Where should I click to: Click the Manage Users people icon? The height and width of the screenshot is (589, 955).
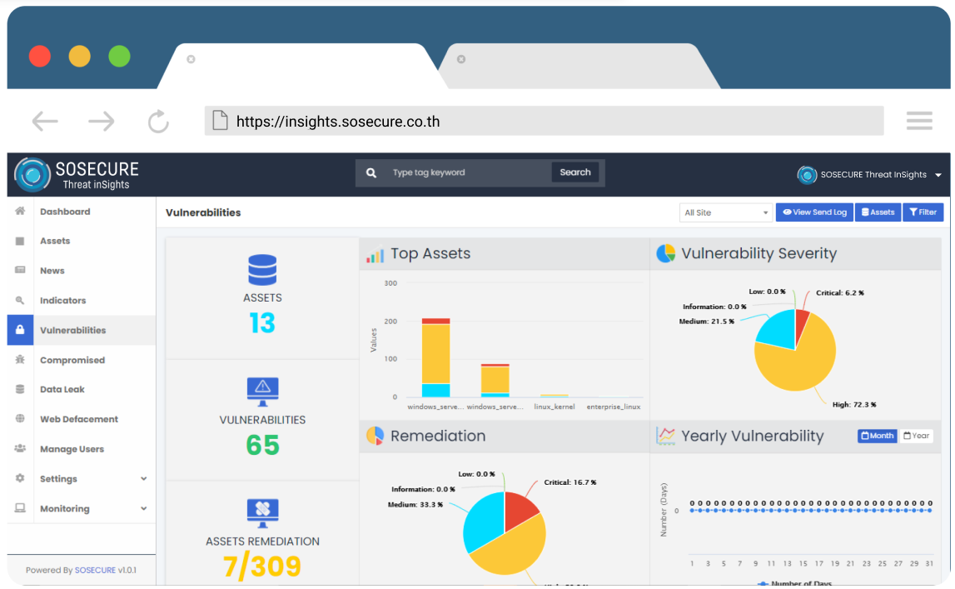pyautogui.click(x=20, y=449)
